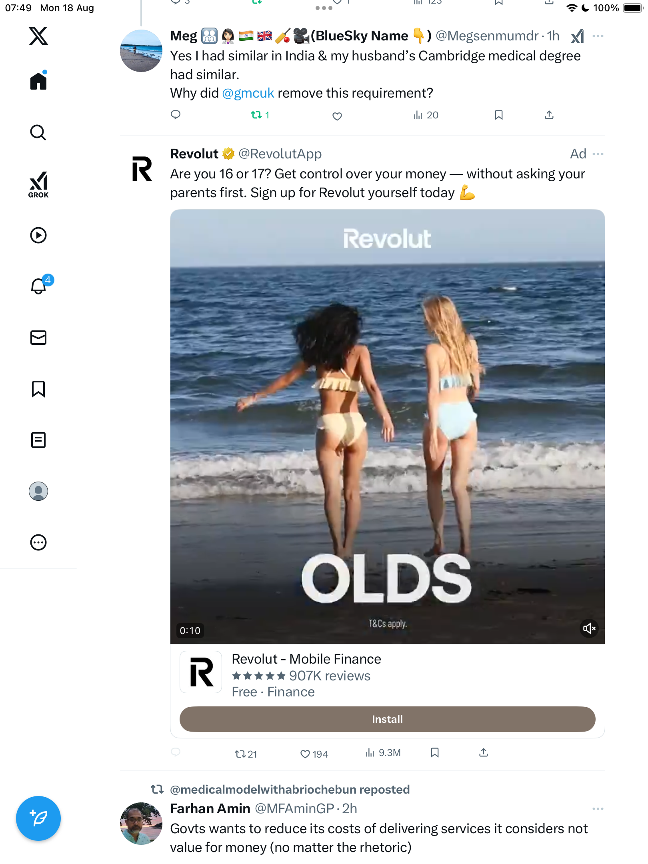Viewport: 648px width, 864px height.
Task: Expand more menu in left sidebar
Action: pyautogui.click(x=38, y=542)
